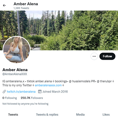Open the Tweets & replies tab

47,115
